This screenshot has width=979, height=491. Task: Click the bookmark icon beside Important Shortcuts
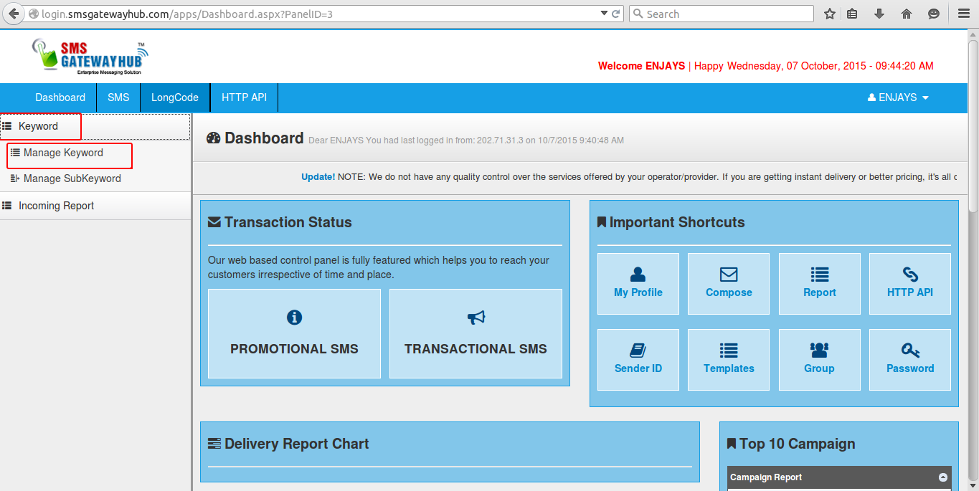point(602,222)
